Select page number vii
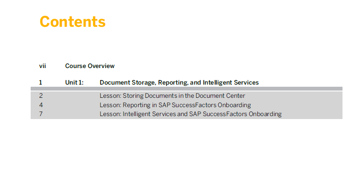354x179 pixels. tap(43, 66)
